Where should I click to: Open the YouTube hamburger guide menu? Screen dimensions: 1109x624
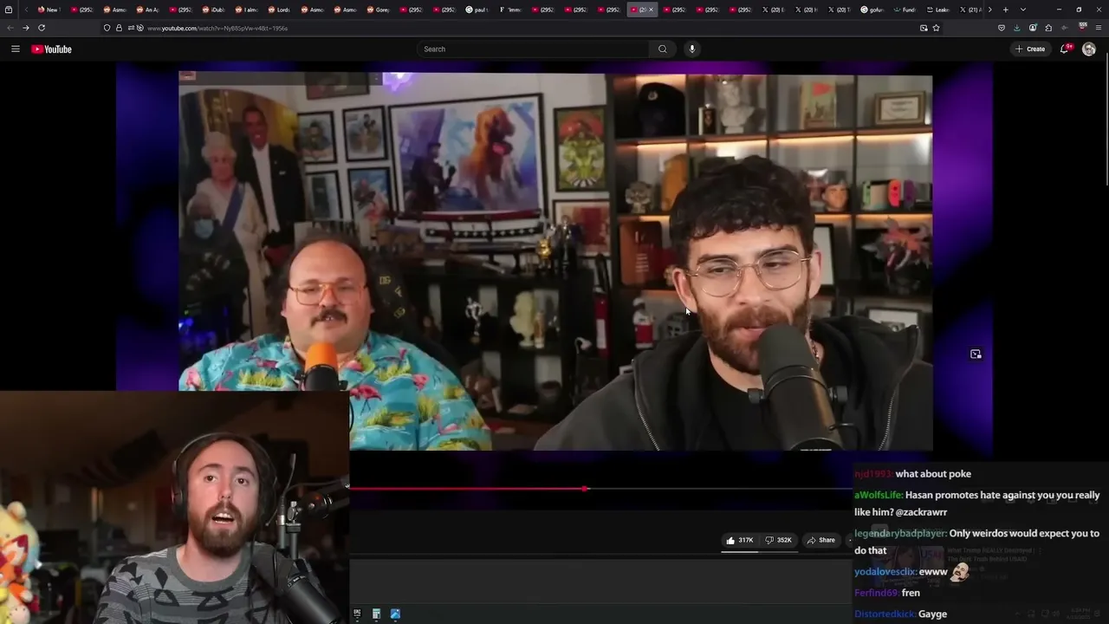[x=15, y=49]
